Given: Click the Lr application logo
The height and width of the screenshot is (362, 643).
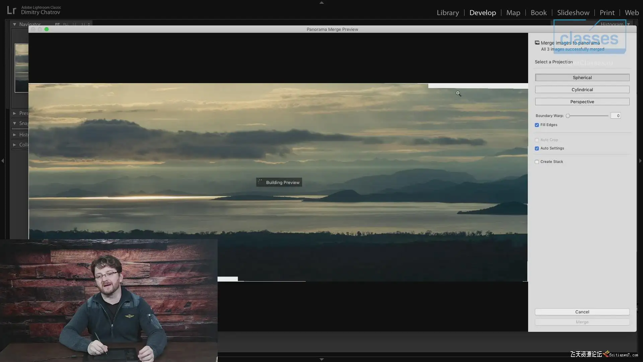Looking at the screenshot, I should 11,10.
